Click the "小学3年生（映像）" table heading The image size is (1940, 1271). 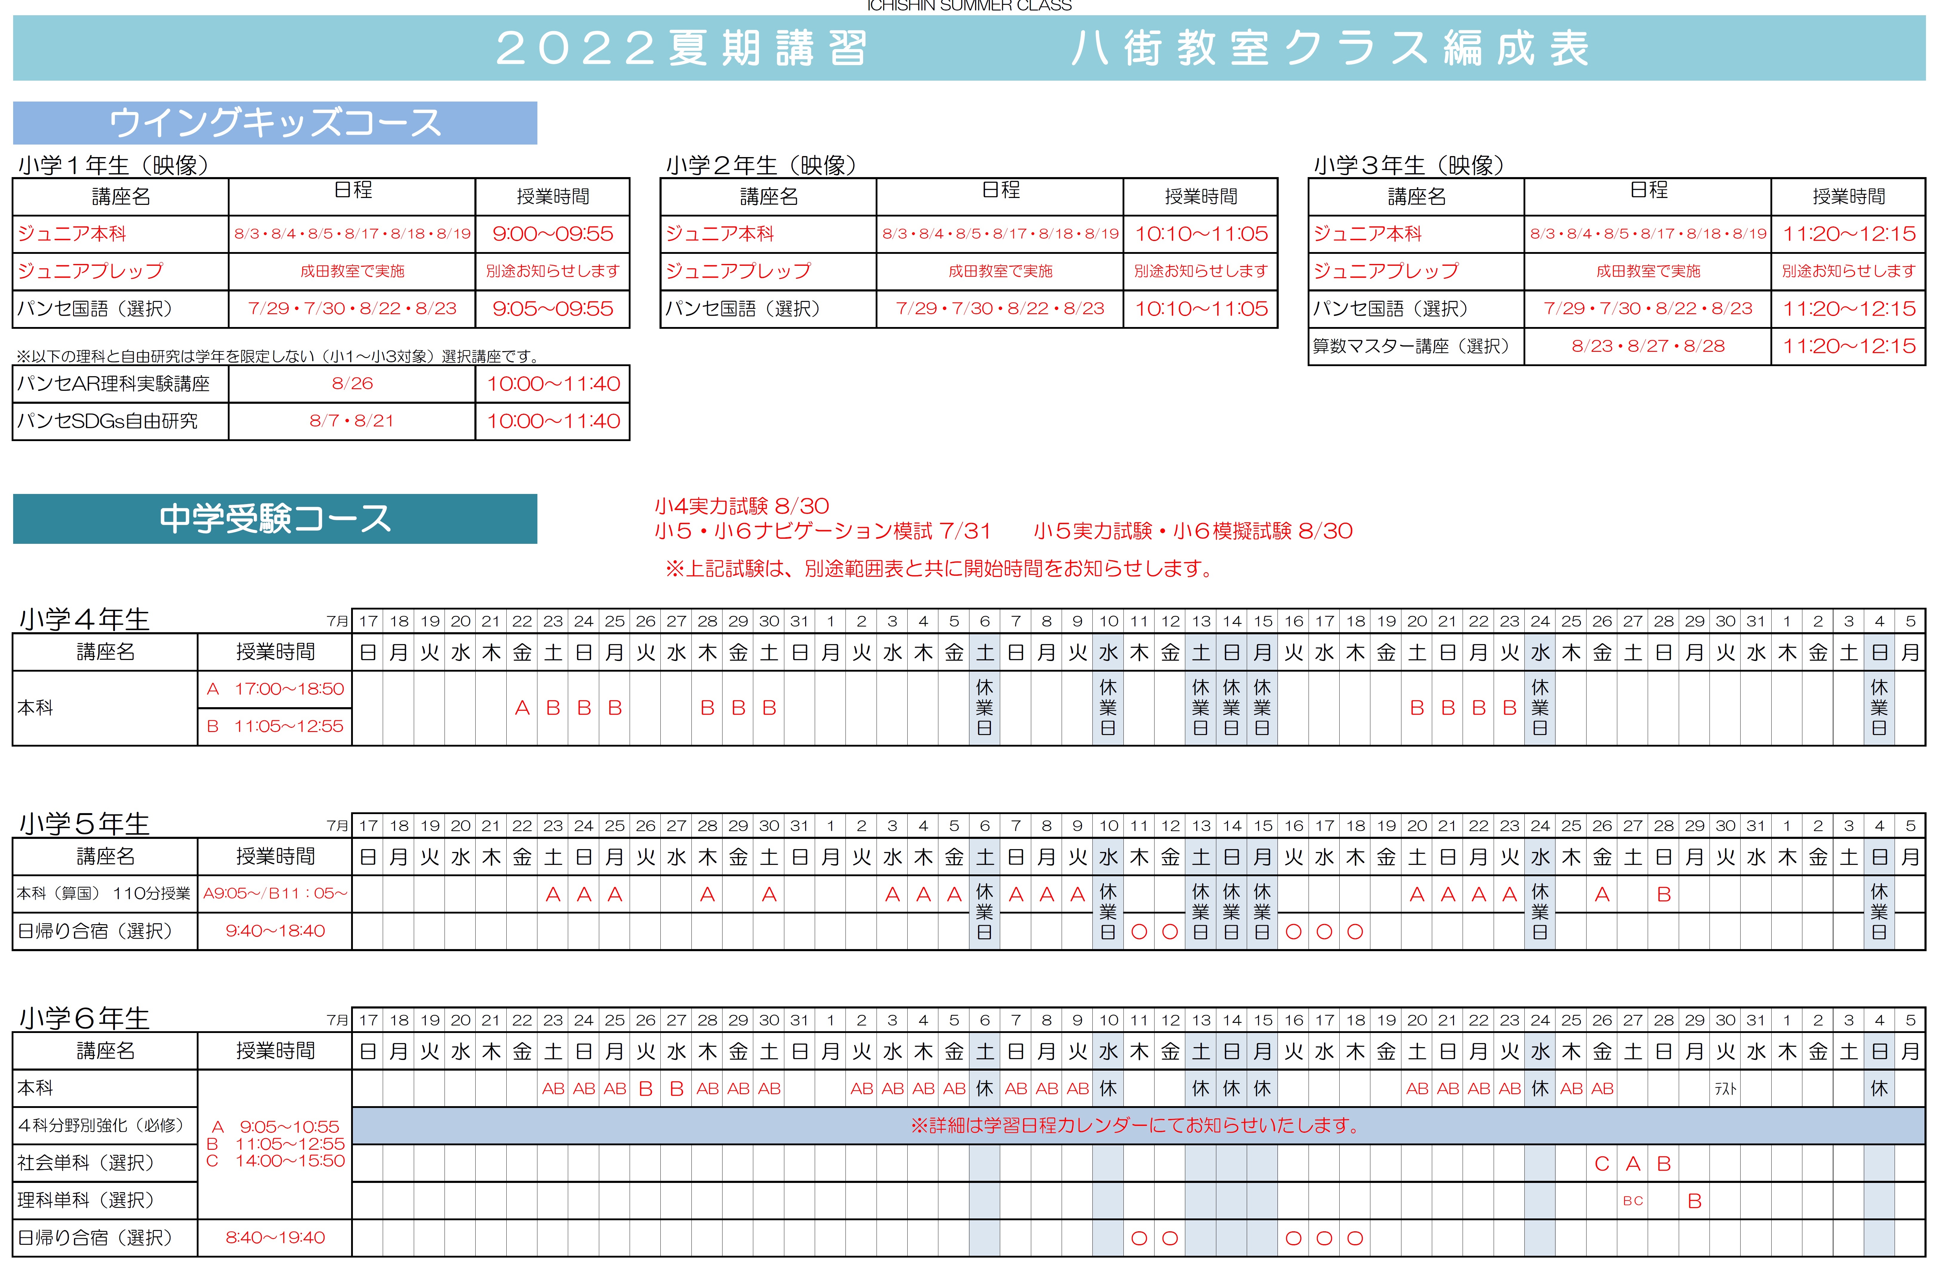1409,165
